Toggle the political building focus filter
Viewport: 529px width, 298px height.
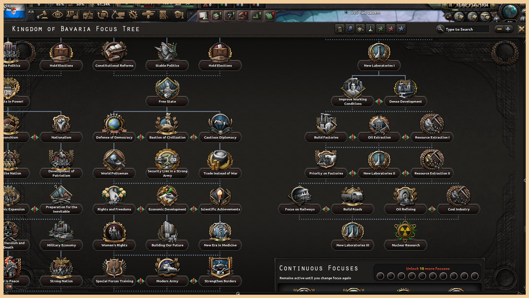coord(340,29)
